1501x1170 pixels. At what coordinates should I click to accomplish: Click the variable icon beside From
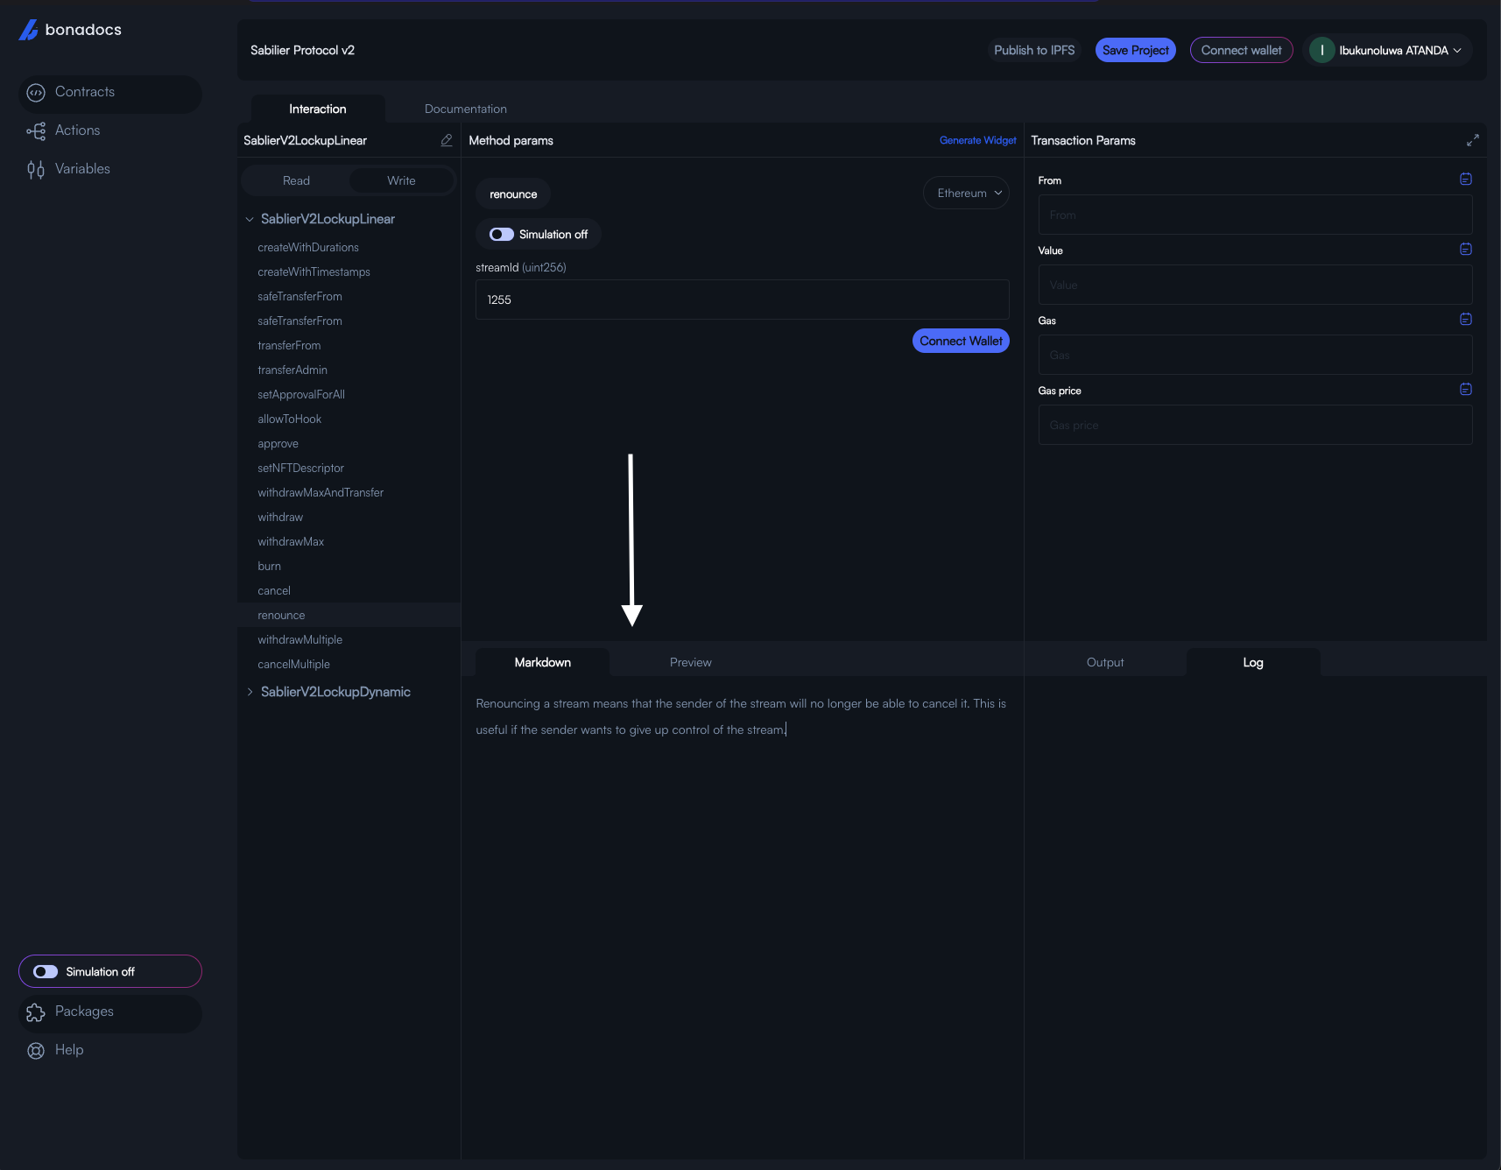1466,179
